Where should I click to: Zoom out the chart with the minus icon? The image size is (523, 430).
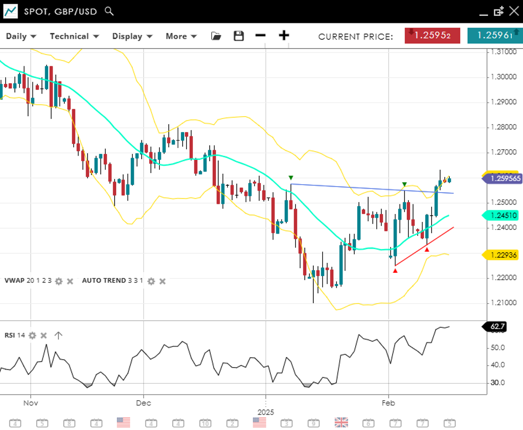click(260, 36)
